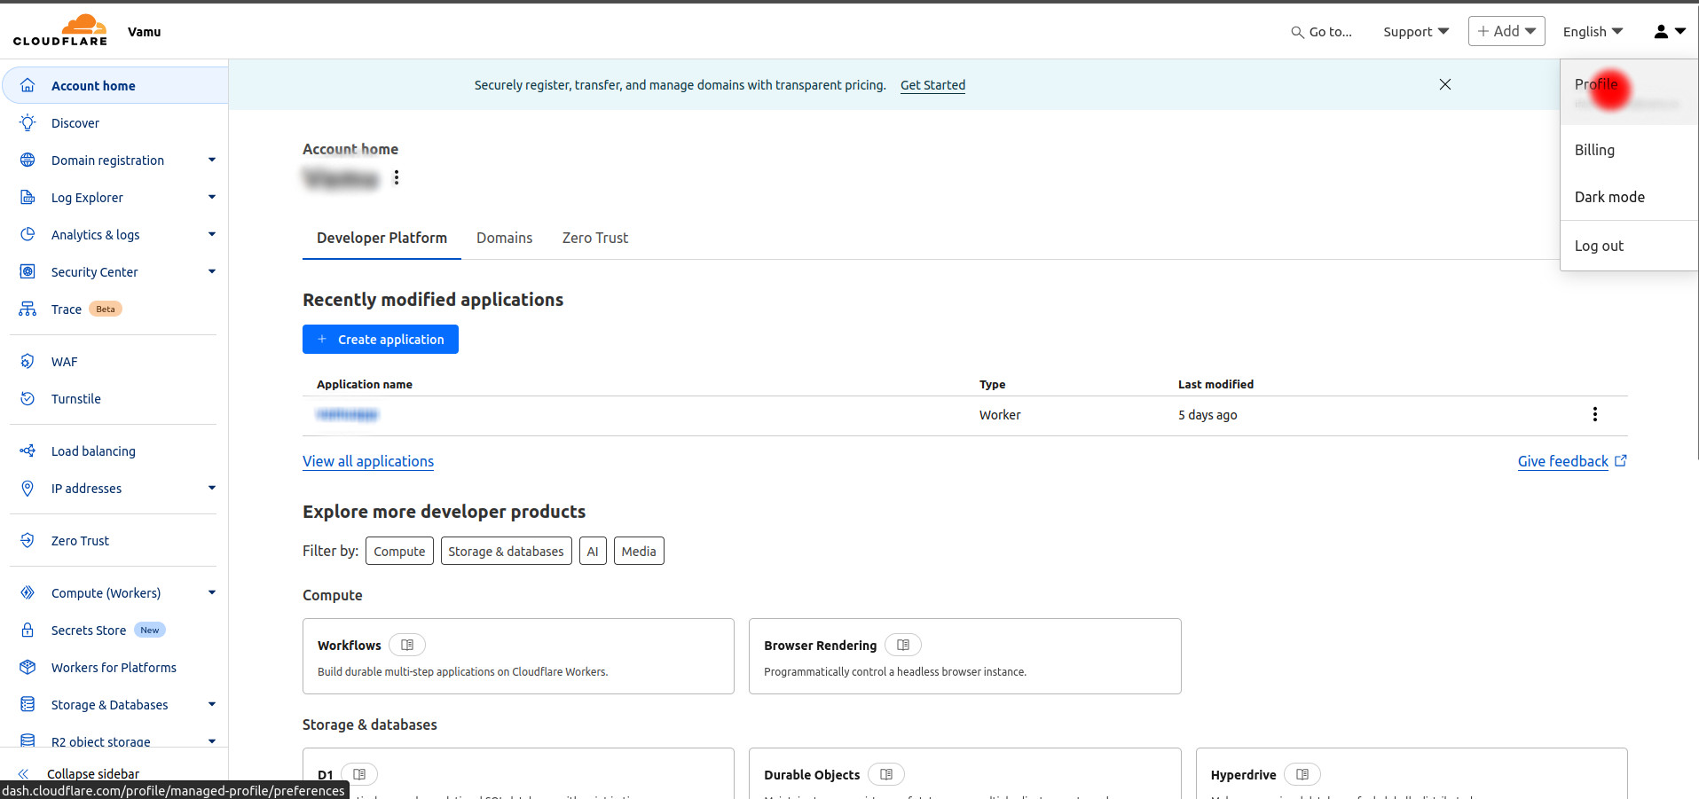Click the Compute (Workers) diamond icon
The height and width of the screenshot is (799, 1699).
click(x=28, y=592)
